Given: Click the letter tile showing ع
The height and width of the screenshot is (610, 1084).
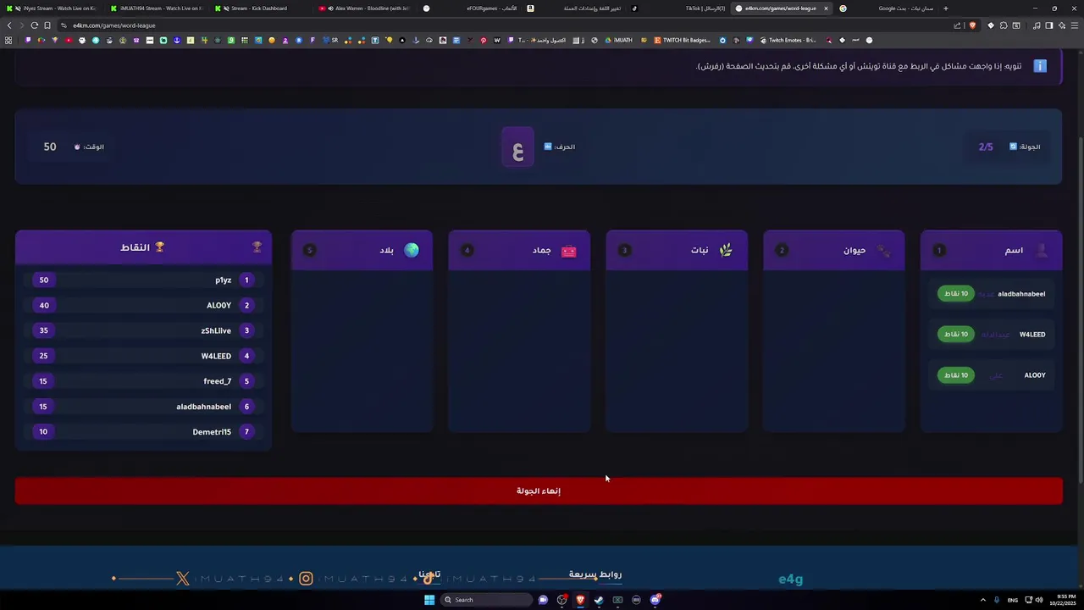Looking at the screenshot, I should tap(517, 147).
